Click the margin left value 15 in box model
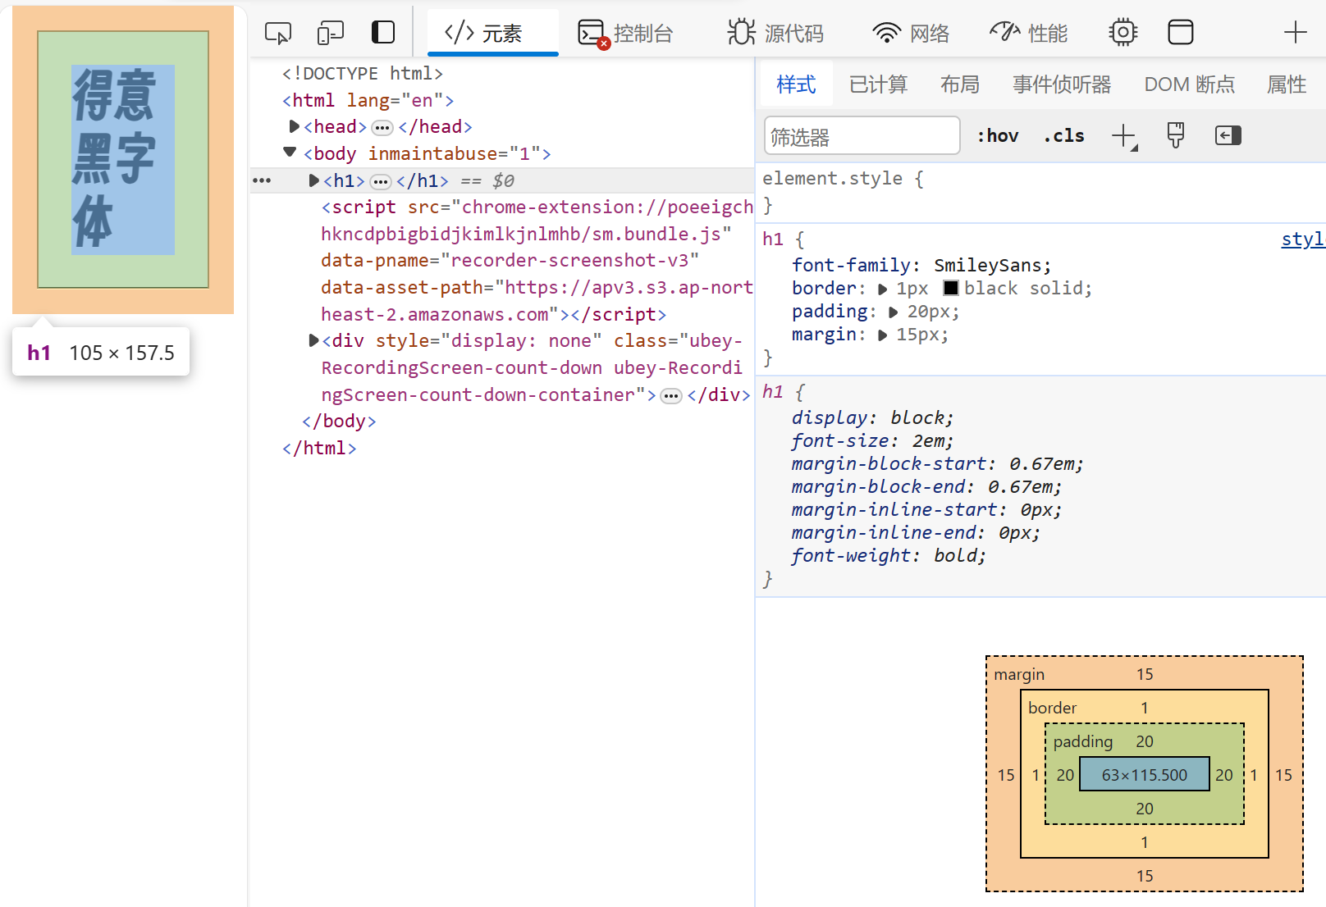The image size is (1326, 907). click(x=1006, y=775)
